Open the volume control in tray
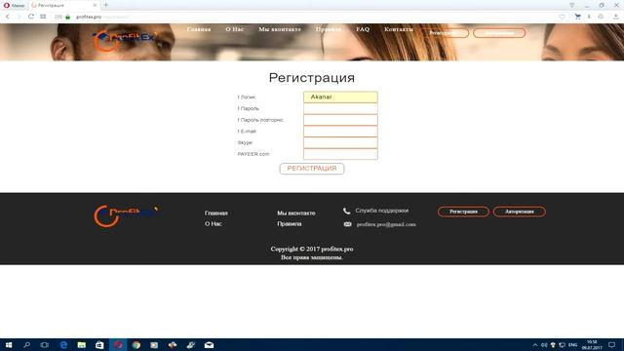624x351 pixels. coord(544,344)
